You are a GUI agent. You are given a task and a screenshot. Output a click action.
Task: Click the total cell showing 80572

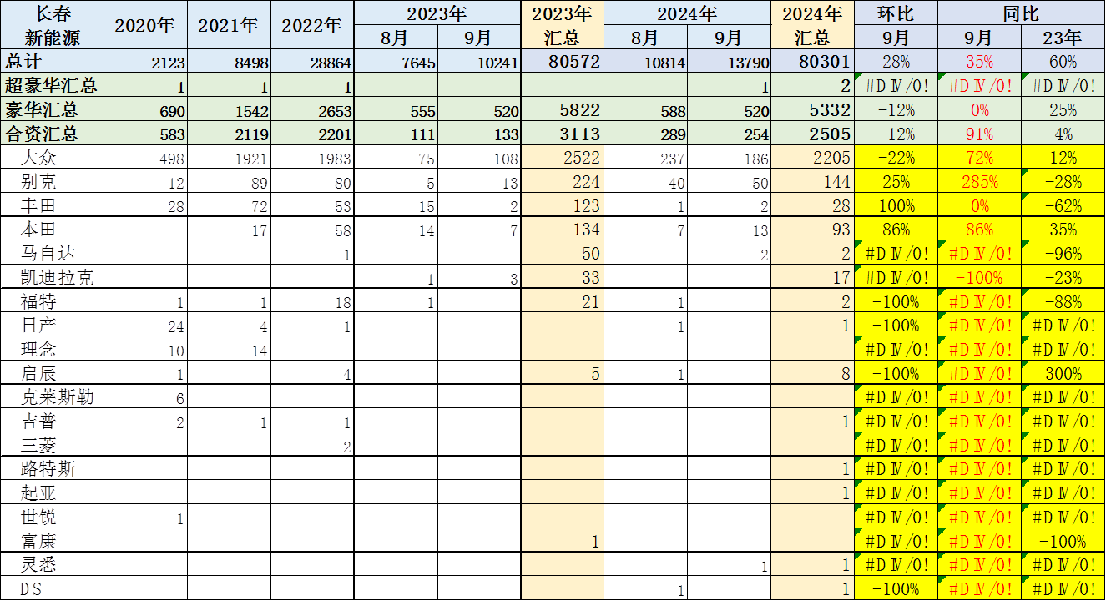(x=562, y=61)
